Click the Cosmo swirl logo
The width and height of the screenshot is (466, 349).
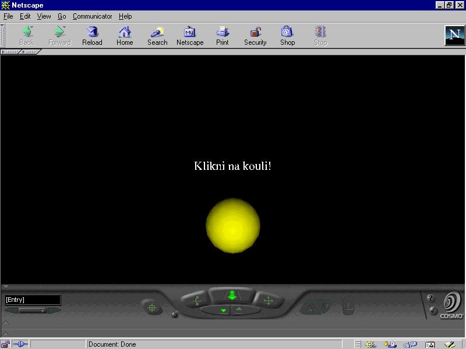click(452, 305)
